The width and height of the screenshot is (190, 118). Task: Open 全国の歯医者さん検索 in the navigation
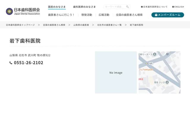tap(129, 15)
